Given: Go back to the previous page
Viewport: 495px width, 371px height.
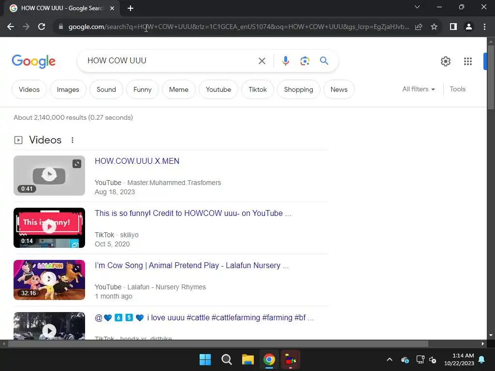Looking at the screenshot, I should 11,27.
